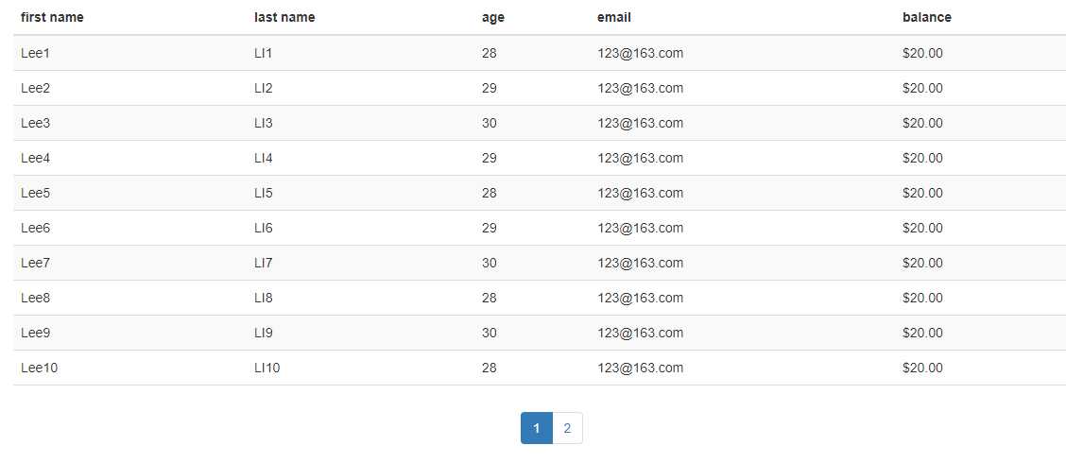Go to page 2 of the table

click(x=567, y=428)
